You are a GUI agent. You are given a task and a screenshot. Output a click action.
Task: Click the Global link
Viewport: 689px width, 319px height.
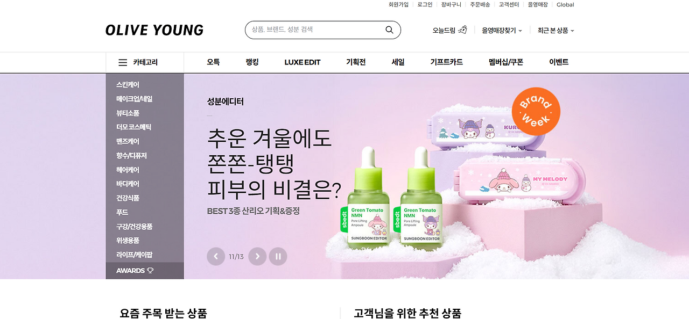point(565,5)
